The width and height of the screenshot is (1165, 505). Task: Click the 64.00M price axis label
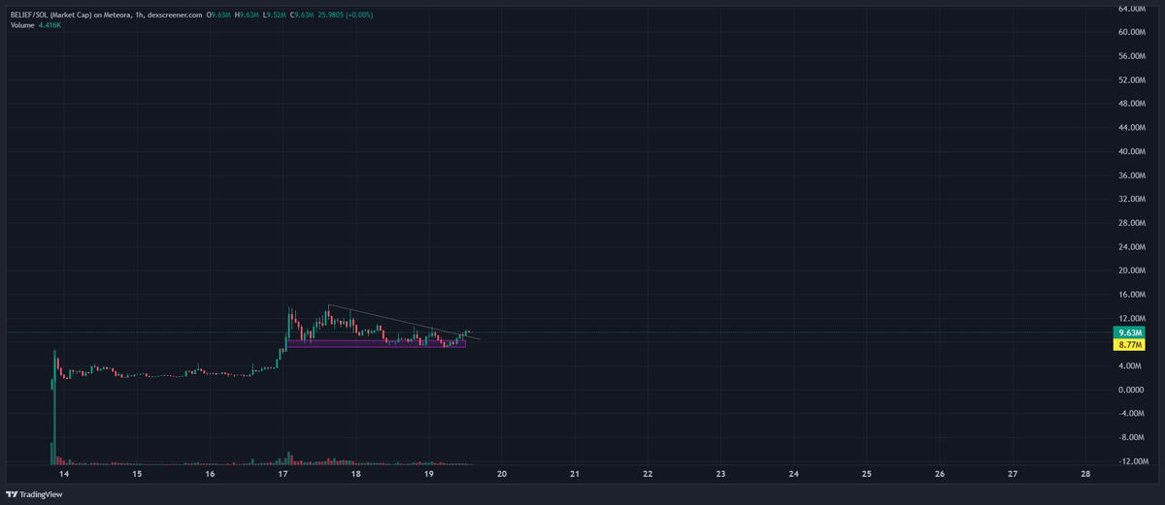click(1132, 9)
